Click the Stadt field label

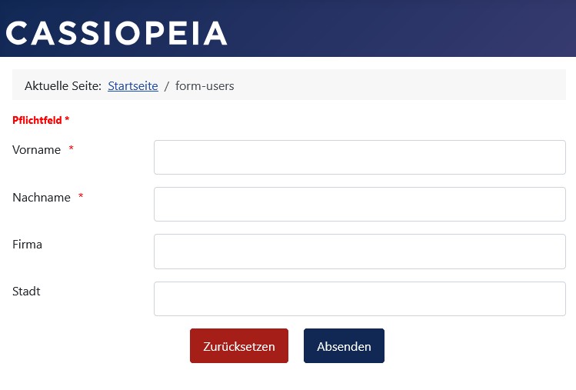pyautogui.click(x=26, y=292)
